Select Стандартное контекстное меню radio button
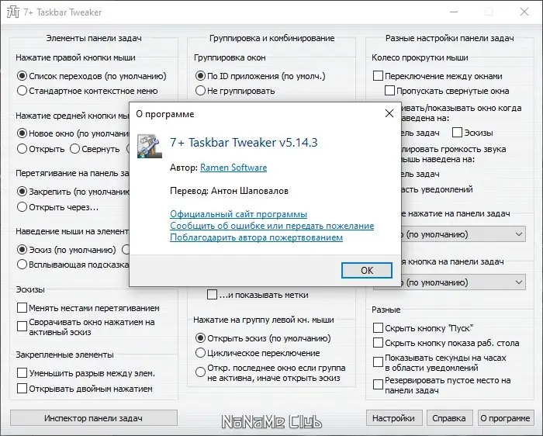Image resolution: width=543 pixels, height=436 pixels. pos(22,91)
